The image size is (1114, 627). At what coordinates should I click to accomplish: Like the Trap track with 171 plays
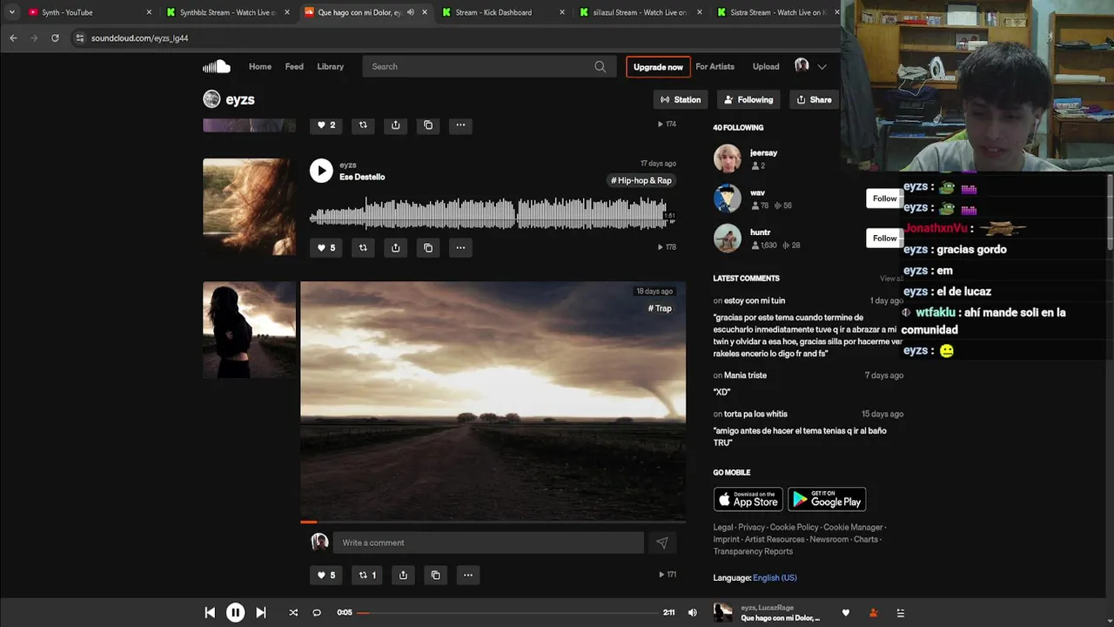click(x=325, y=575)
